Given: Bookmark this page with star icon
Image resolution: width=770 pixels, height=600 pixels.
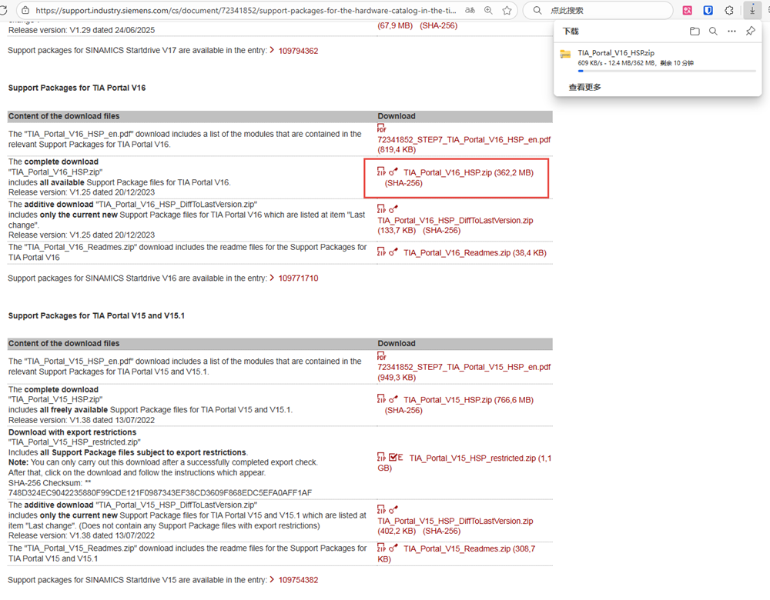Looking at the screenshot, I should pyautogui.click(x=507, y=10).
